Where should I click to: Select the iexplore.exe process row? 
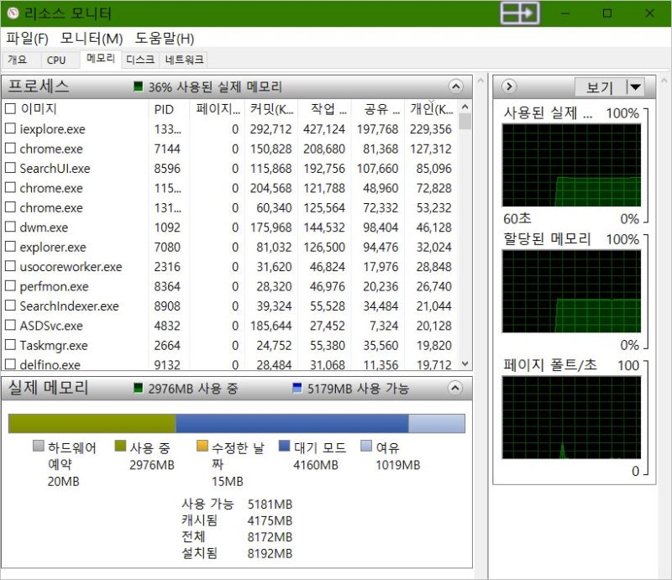pos(229,129)
